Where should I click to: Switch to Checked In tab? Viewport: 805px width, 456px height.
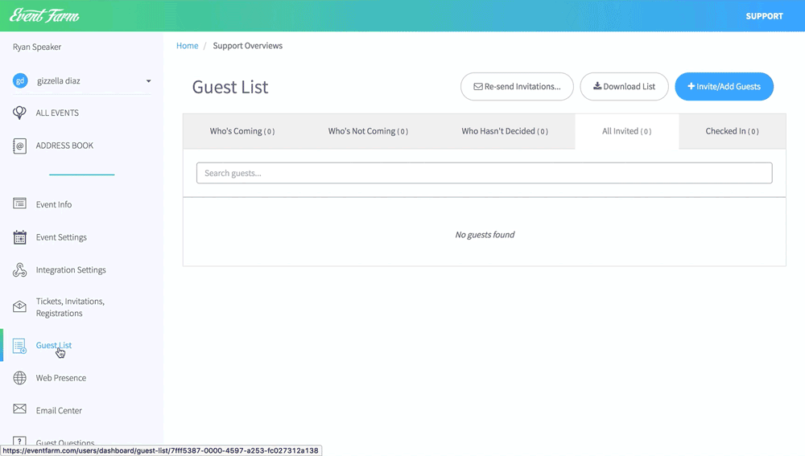[732, 131]
